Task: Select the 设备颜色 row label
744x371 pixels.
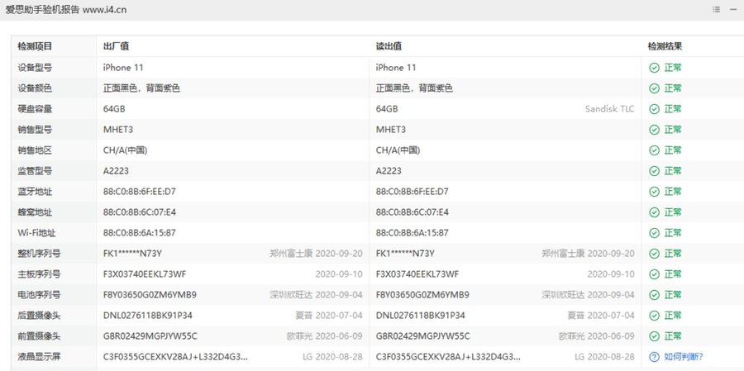Action: [x=35, y=88]
